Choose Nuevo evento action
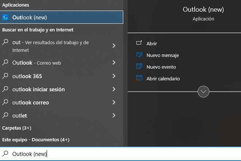 161,67
